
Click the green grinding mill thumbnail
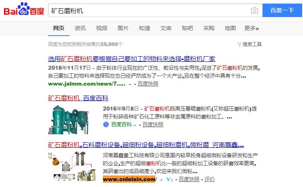(68, 120)
